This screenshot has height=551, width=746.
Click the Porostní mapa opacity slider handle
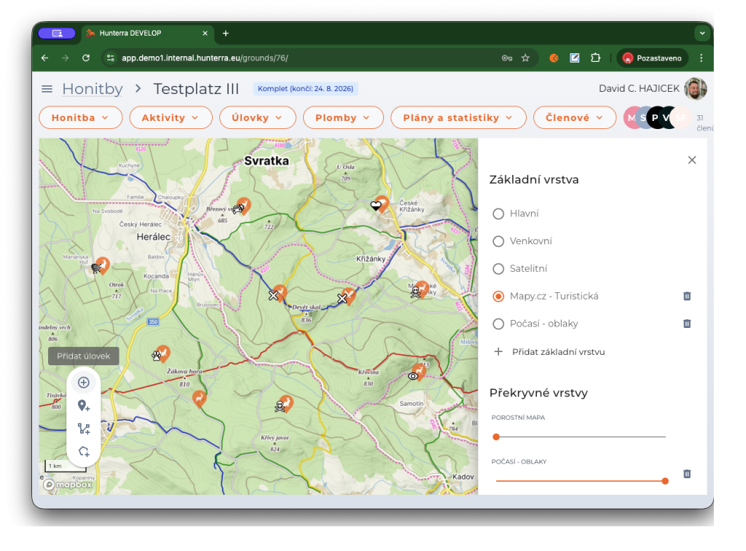pyautogui.click(x=496, y=437)
